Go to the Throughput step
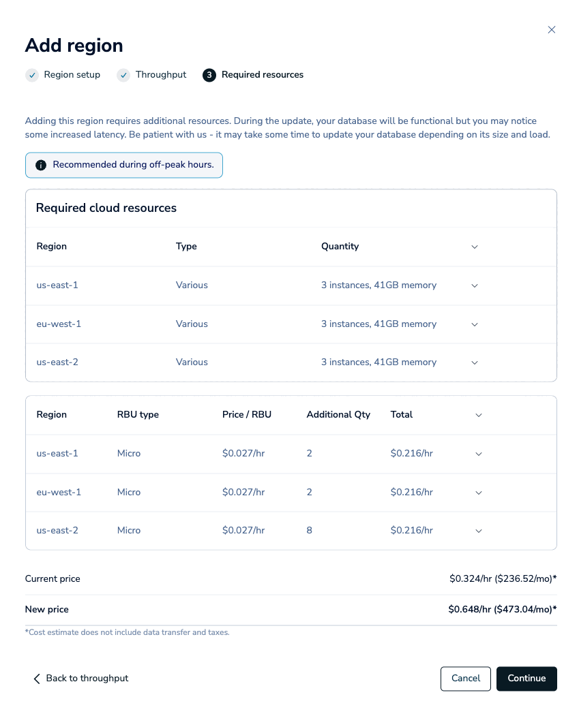The width and height of the screenshot is (579, 714). click(x=160, y=75)
